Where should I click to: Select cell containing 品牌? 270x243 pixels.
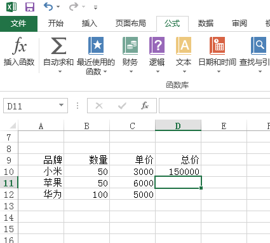tap(41, 160)
